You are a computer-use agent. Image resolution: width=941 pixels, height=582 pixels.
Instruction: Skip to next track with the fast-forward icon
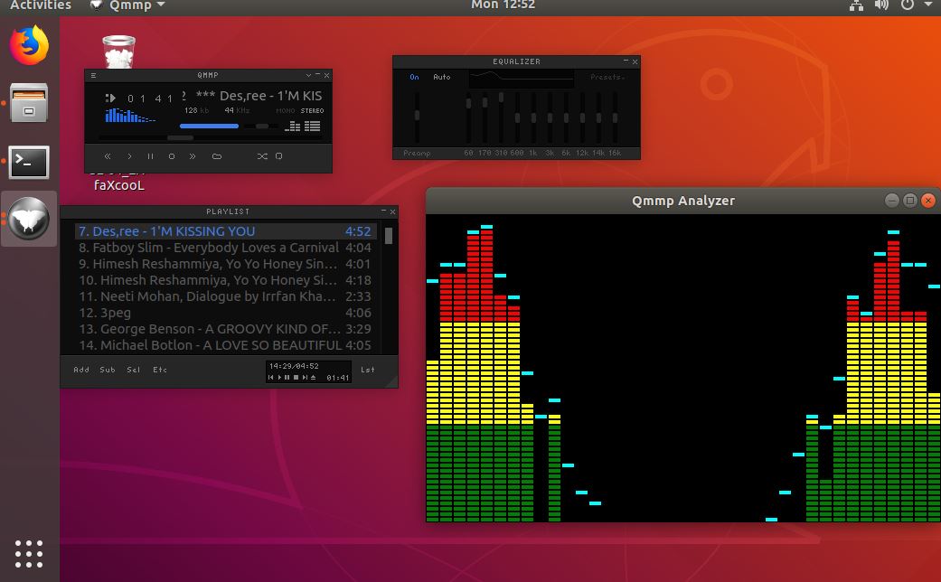193,155
